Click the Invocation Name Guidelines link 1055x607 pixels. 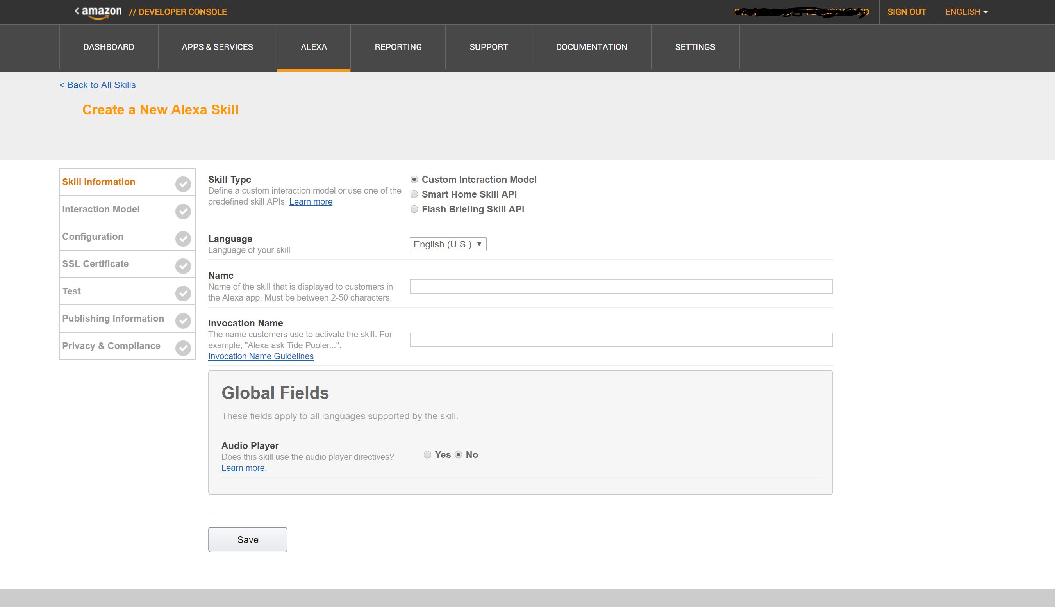261,356
